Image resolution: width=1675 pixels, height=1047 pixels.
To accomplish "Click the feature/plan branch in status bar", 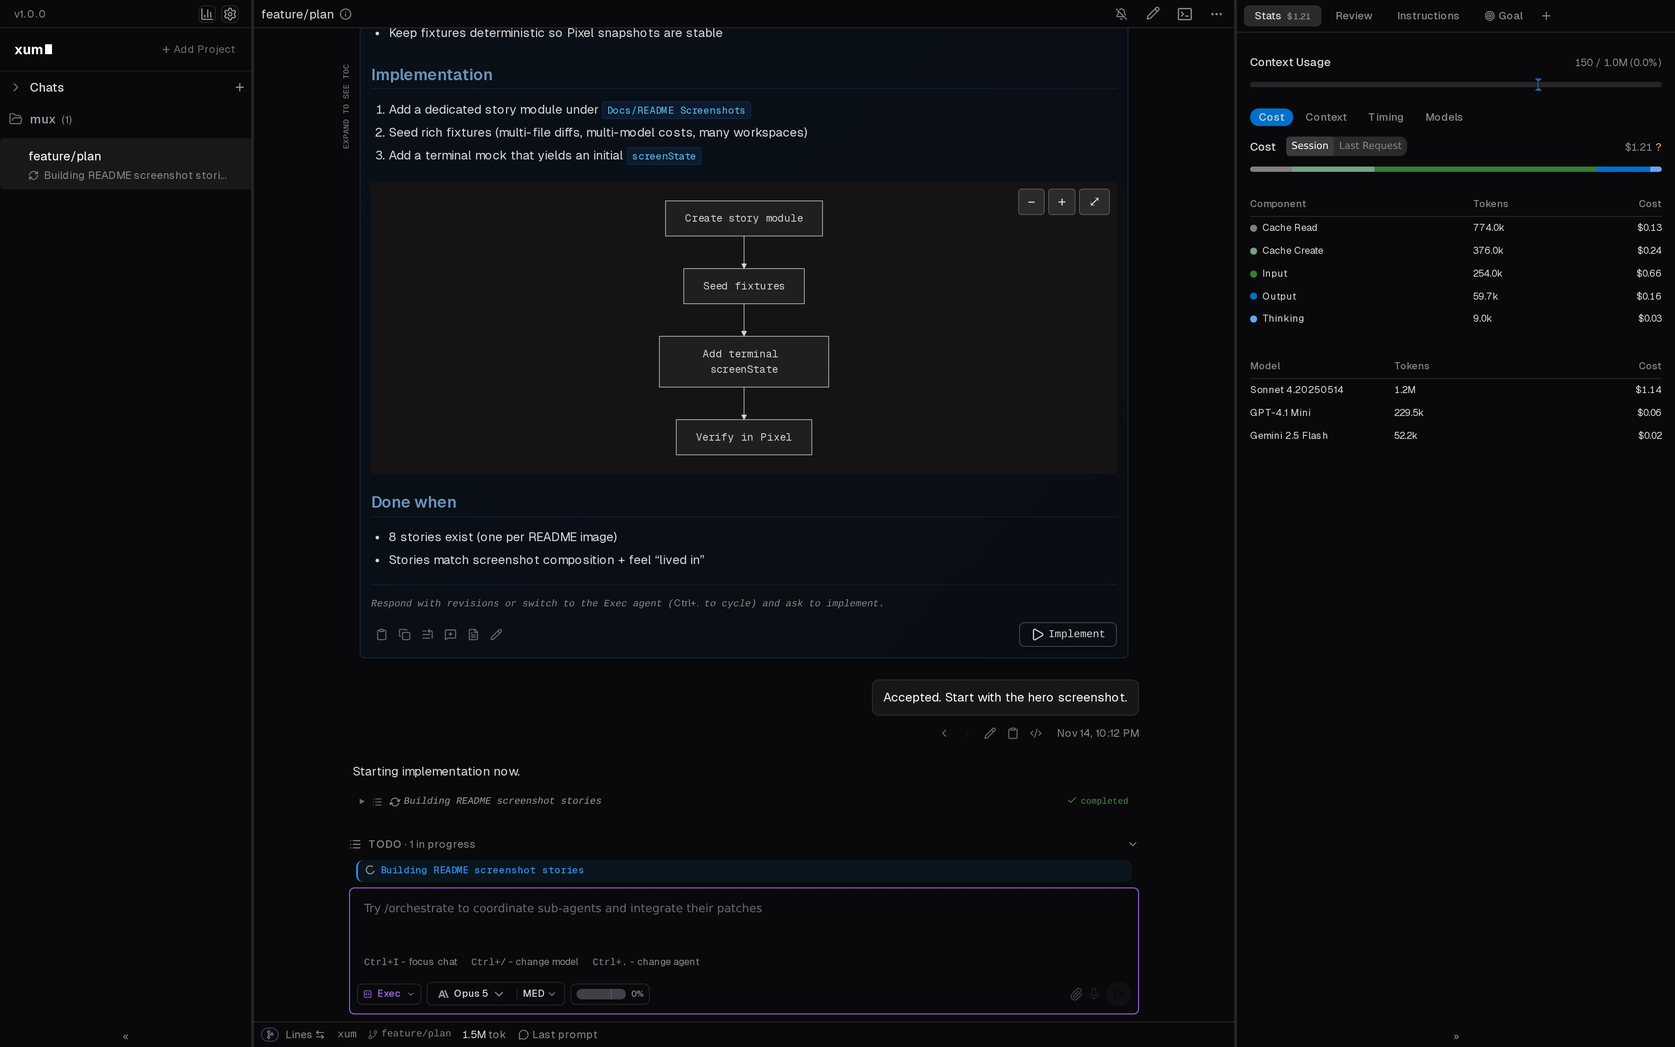I will click(x=409, y=1034).
